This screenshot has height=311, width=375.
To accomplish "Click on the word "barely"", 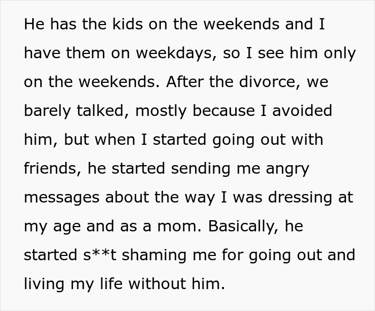I will [47, 111].
